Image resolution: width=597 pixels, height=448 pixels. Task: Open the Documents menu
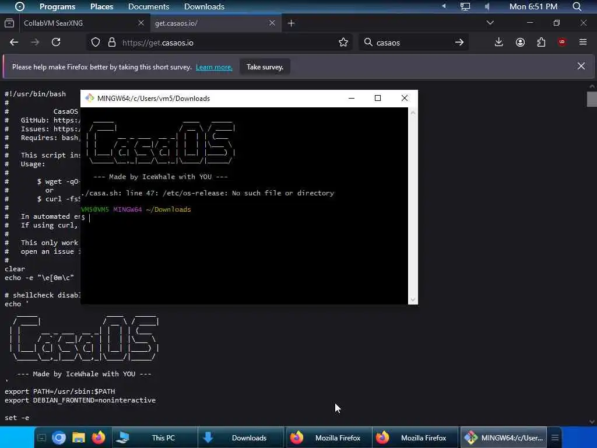coord(149,6)
